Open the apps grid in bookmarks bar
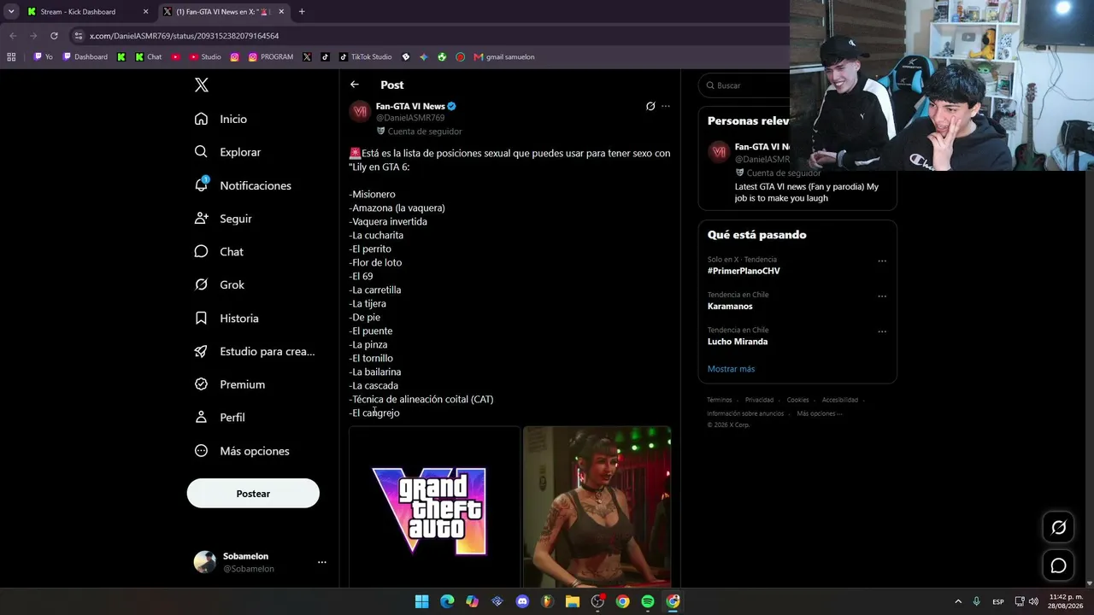The height and width of the screenshot is (615, 1094). click(11, 57)
